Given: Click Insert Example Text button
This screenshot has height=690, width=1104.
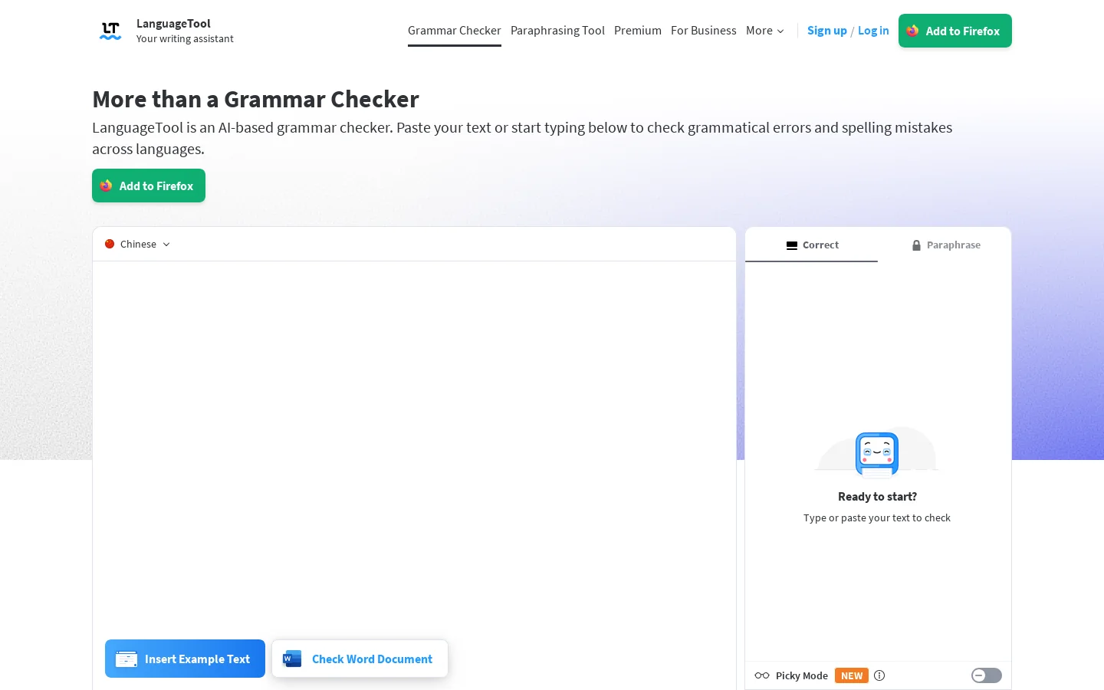Looking at the screenshot, I should [185, 659].
